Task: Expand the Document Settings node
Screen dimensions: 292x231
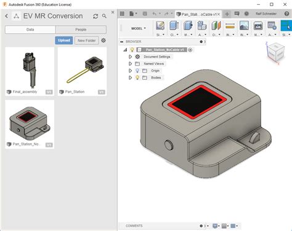Action: click(x=130, y=57)
